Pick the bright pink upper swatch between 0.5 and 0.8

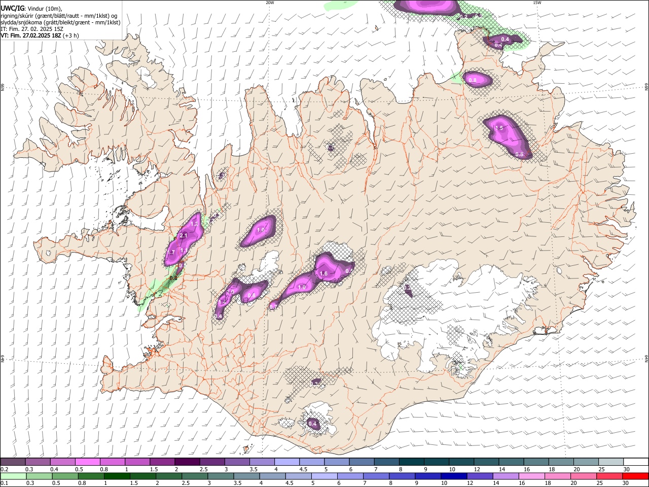point(88,462)
